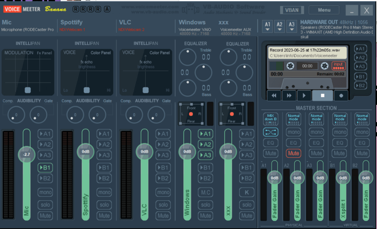Set B1 master bus to mono
377x229 pixels.
coord(340,132)
